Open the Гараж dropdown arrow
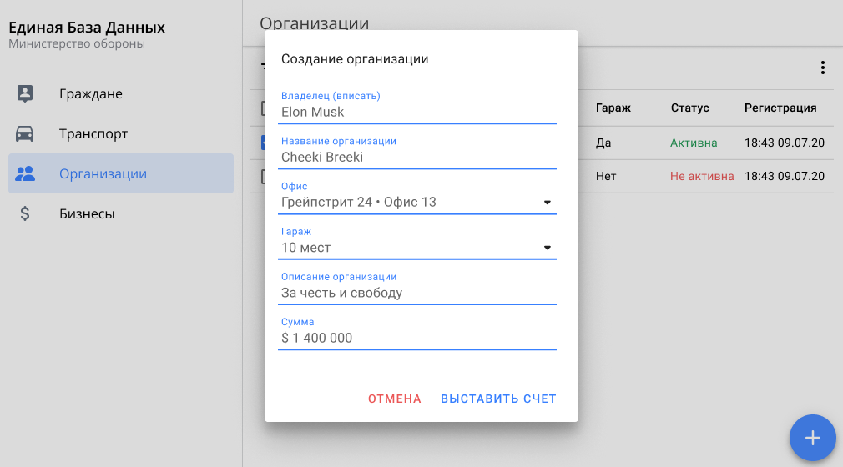The width and height of the screenshot is (843, 467). click(x=548, y=248)
